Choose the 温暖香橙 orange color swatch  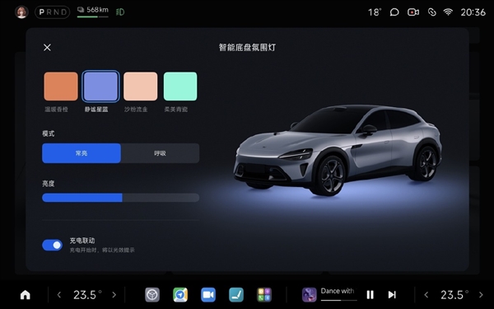click(x=61, y=87)
